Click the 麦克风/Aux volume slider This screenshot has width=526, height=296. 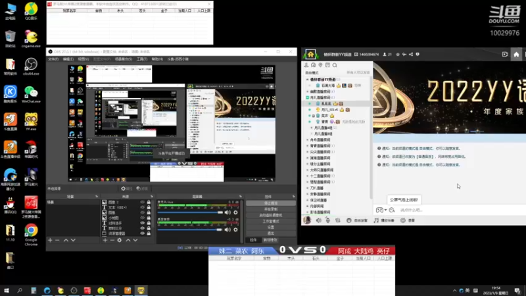[190, 212]
